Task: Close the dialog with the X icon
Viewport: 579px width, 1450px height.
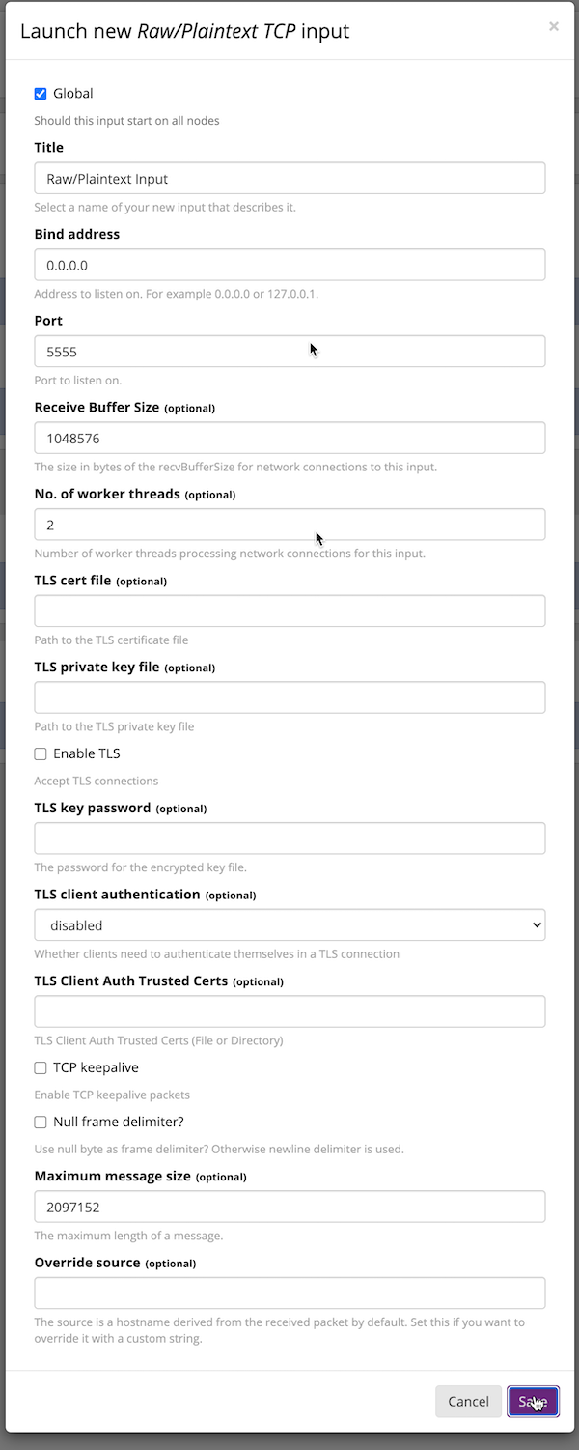Action: 553,27
